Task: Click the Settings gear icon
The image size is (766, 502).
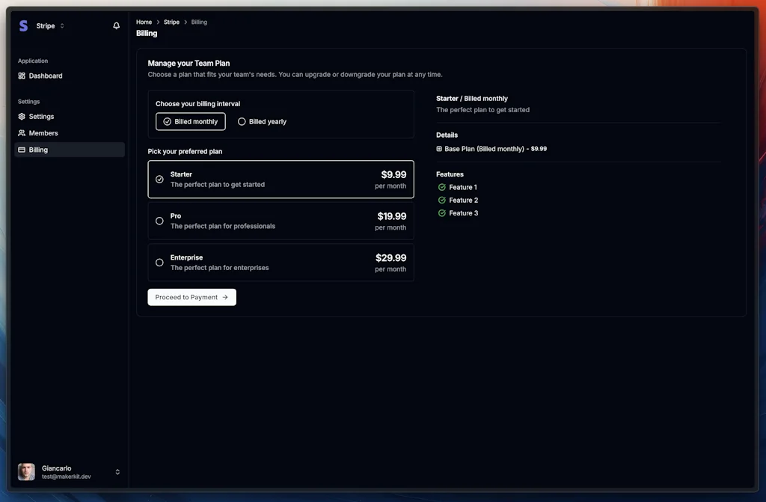Action: click(x=22, y=117)
